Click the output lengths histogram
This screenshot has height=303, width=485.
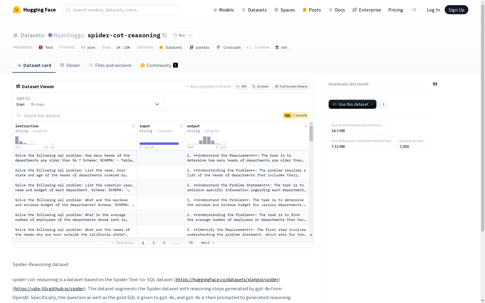pyautogui.click(x=207, y=140)
